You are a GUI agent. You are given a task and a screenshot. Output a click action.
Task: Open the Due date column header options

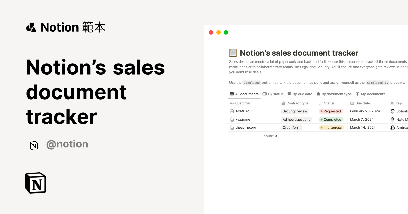point(362,103)
